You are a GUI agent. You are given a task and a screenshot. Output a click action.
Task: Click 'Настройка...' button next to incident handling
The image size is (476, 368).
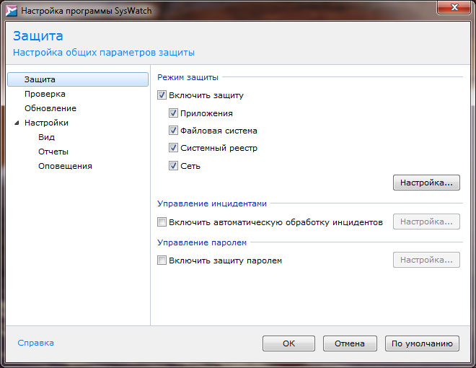point(426,222)
